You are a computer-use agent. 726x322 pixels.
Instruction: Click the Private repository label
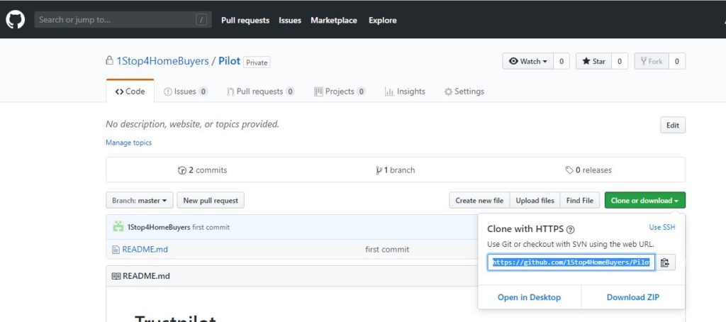257,62
